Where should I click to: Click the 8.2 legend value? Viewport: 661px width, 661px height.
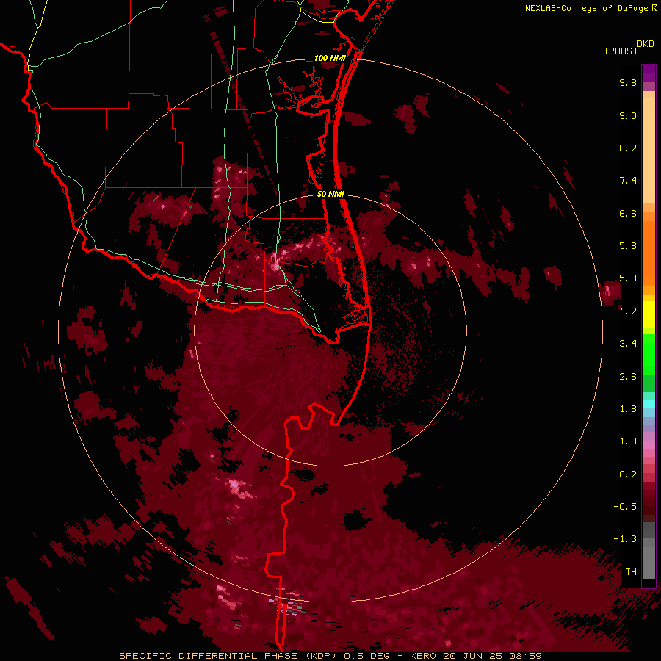[628, 148]
